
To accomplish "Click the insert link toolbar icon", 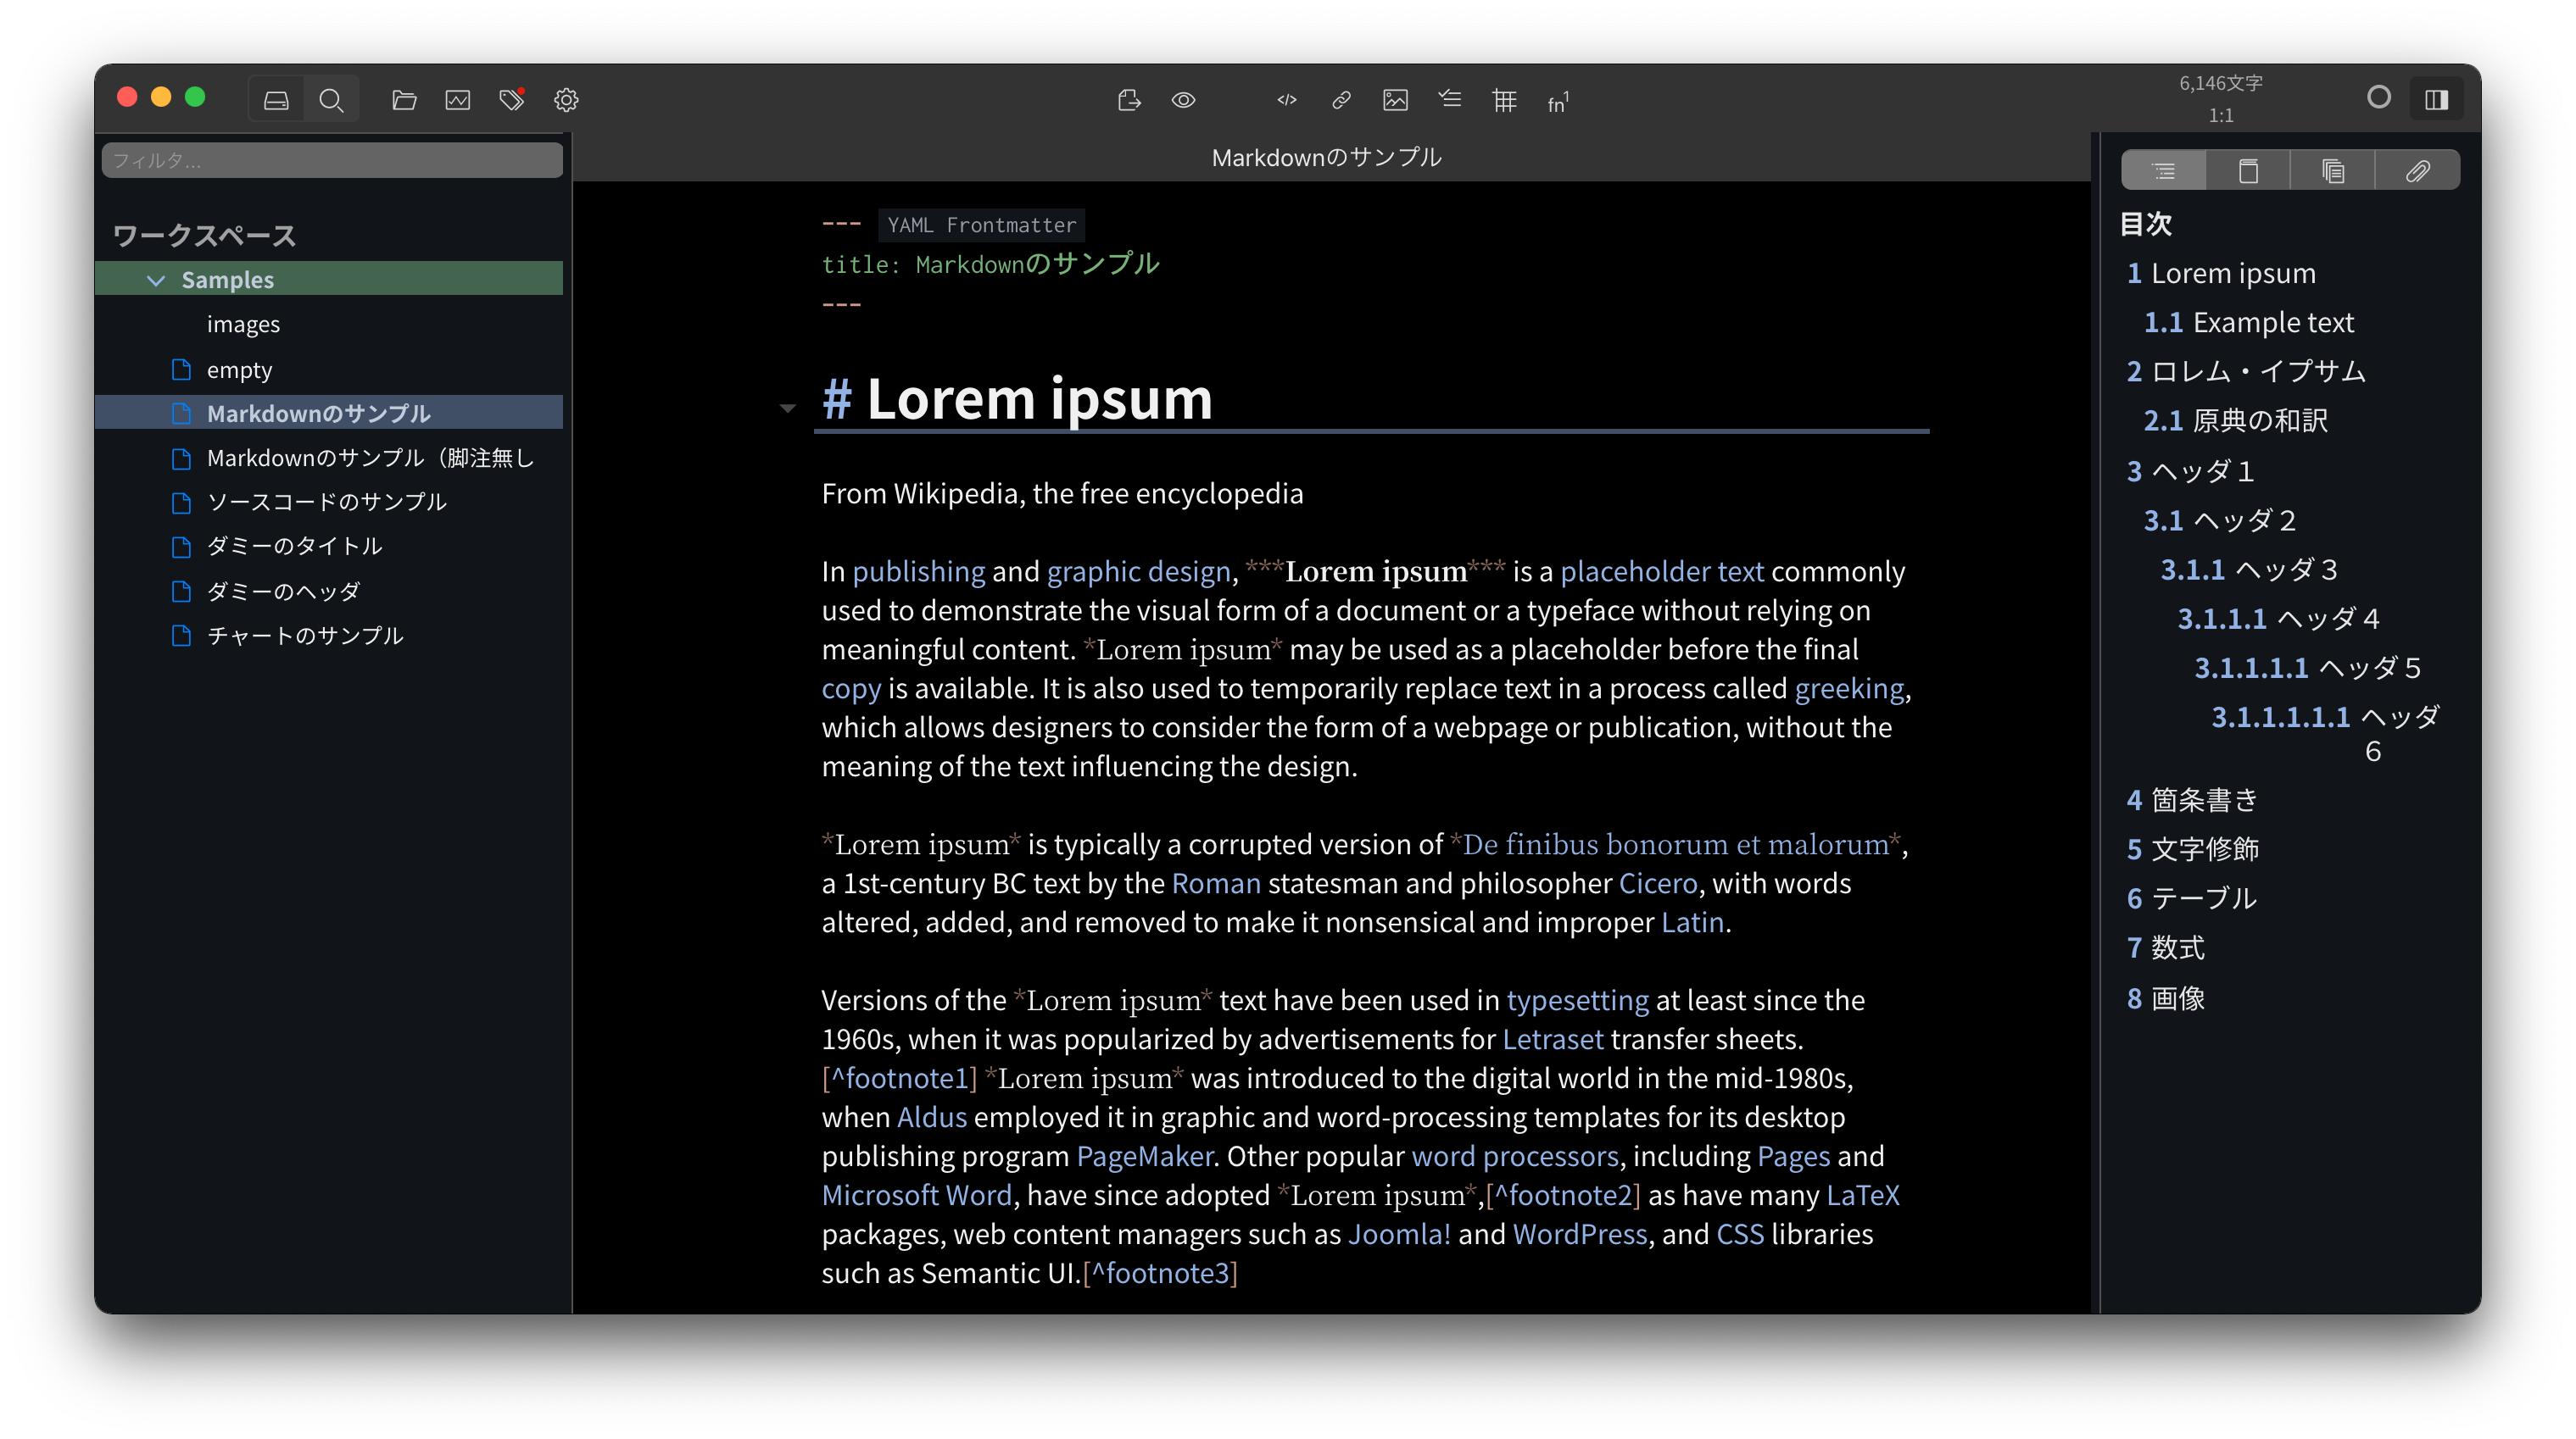I will click(x=1341, y=100).
